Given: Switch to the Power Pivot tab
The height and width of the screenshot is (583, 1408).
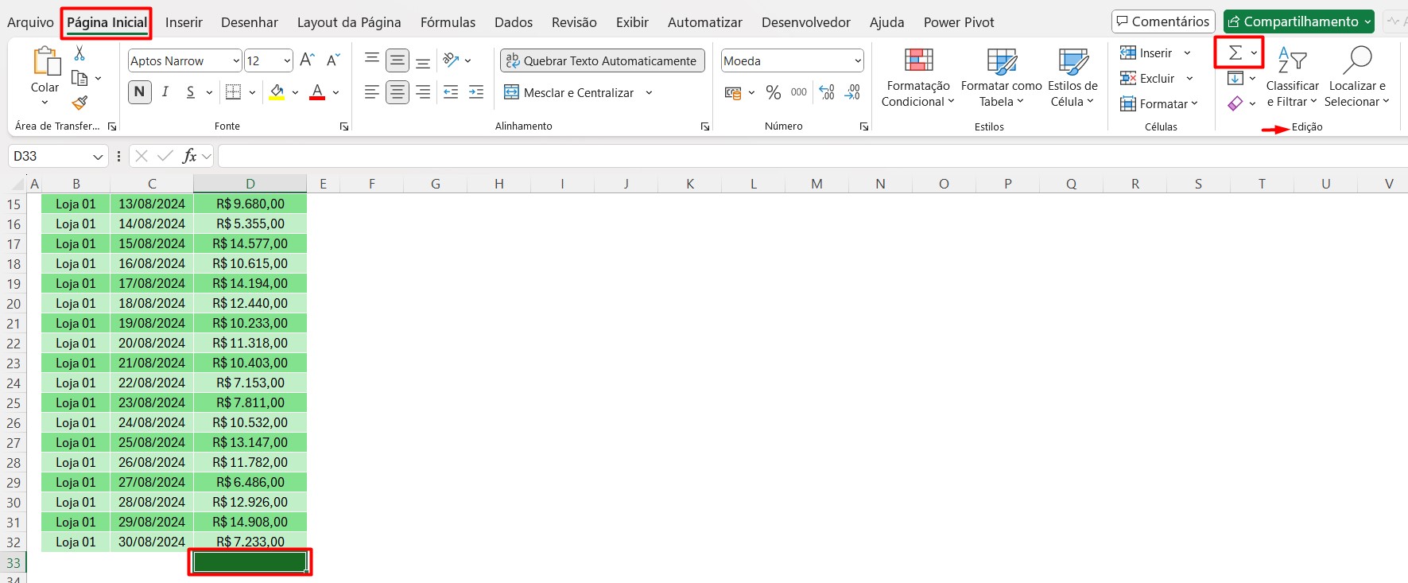Looking at the screenshot, I should pyautogui.click(x=959, y=22).
